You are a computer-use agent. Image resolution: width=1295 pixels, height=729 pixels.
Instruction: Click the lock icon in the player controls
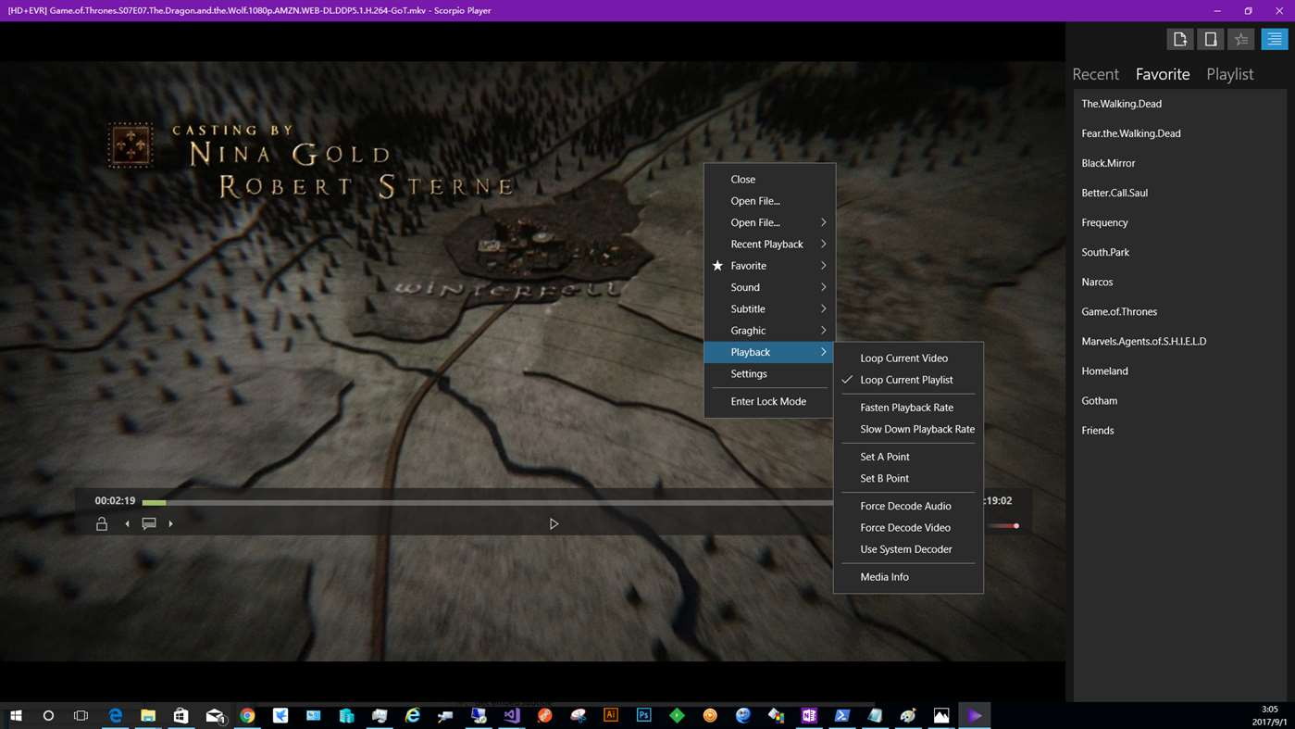click(102, 524)
